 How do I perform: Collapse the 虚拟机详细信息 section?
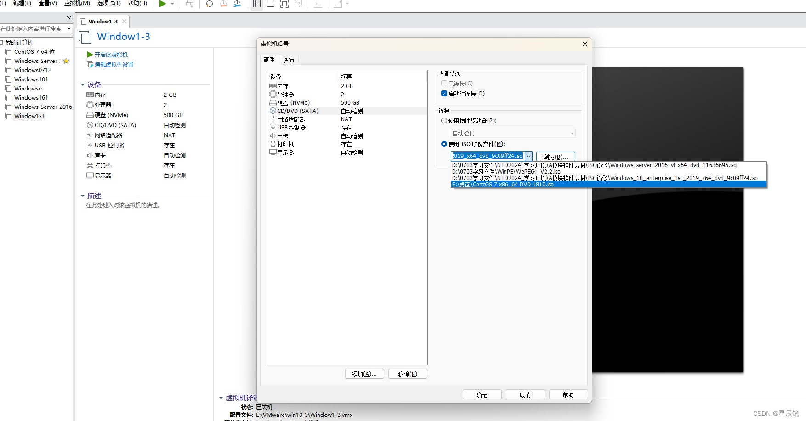221,398
